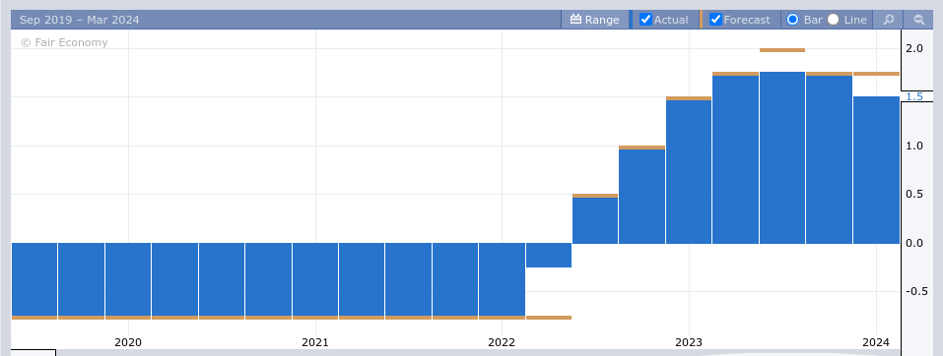This screenshot has height=356, width=943.
Task: Click the zoom in magnifier icon
Action: (x=888, y=20)
